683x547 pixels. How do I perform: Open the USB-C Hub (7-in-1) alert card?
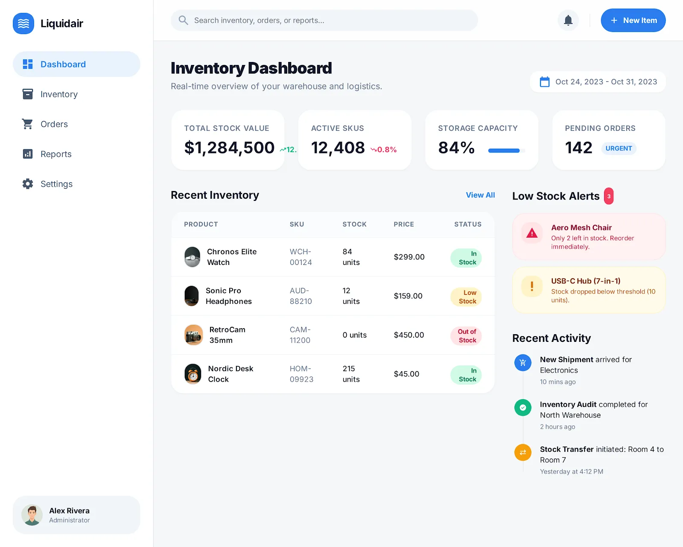(589, 290)
